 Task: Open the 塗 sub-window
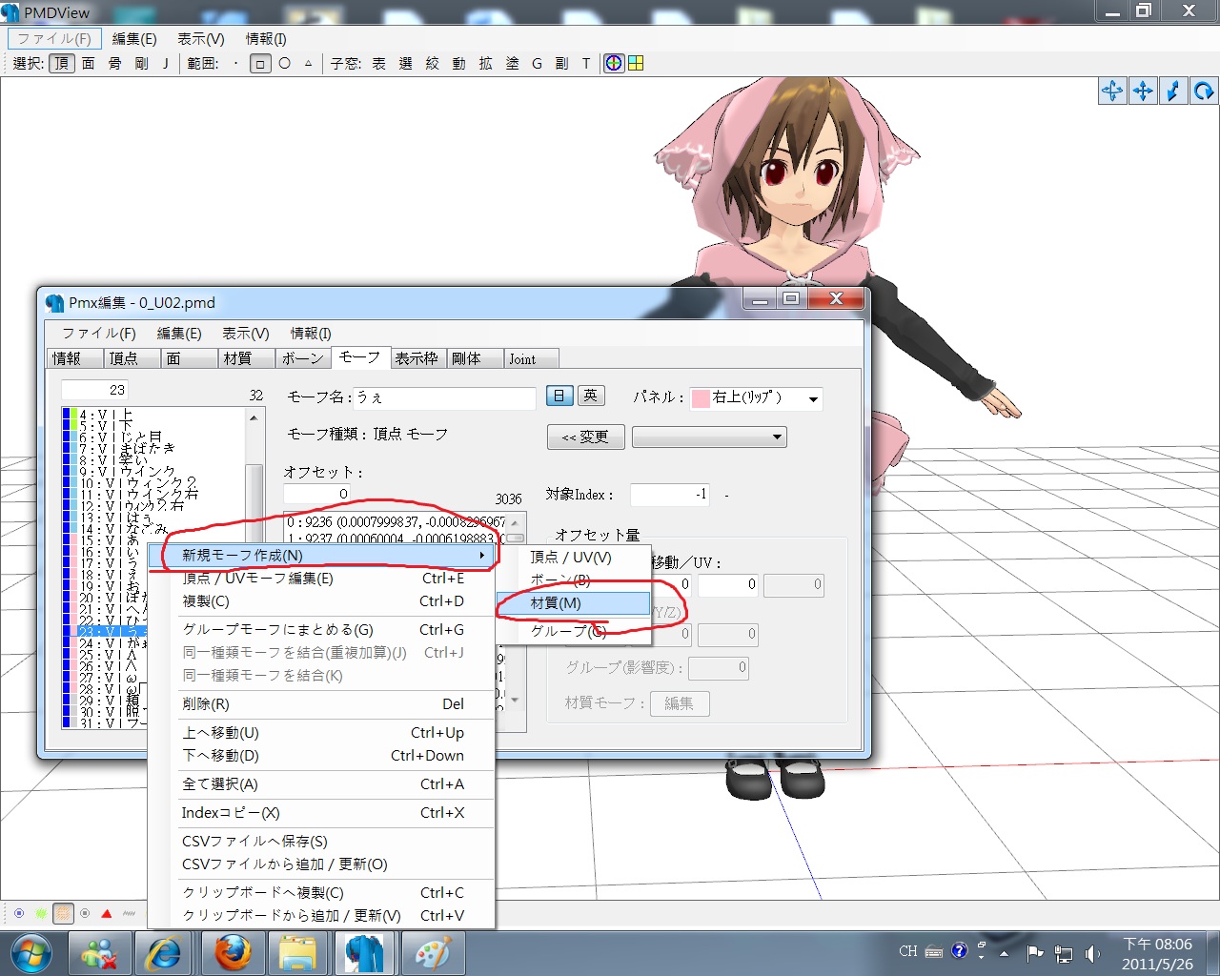click(512, 63)
